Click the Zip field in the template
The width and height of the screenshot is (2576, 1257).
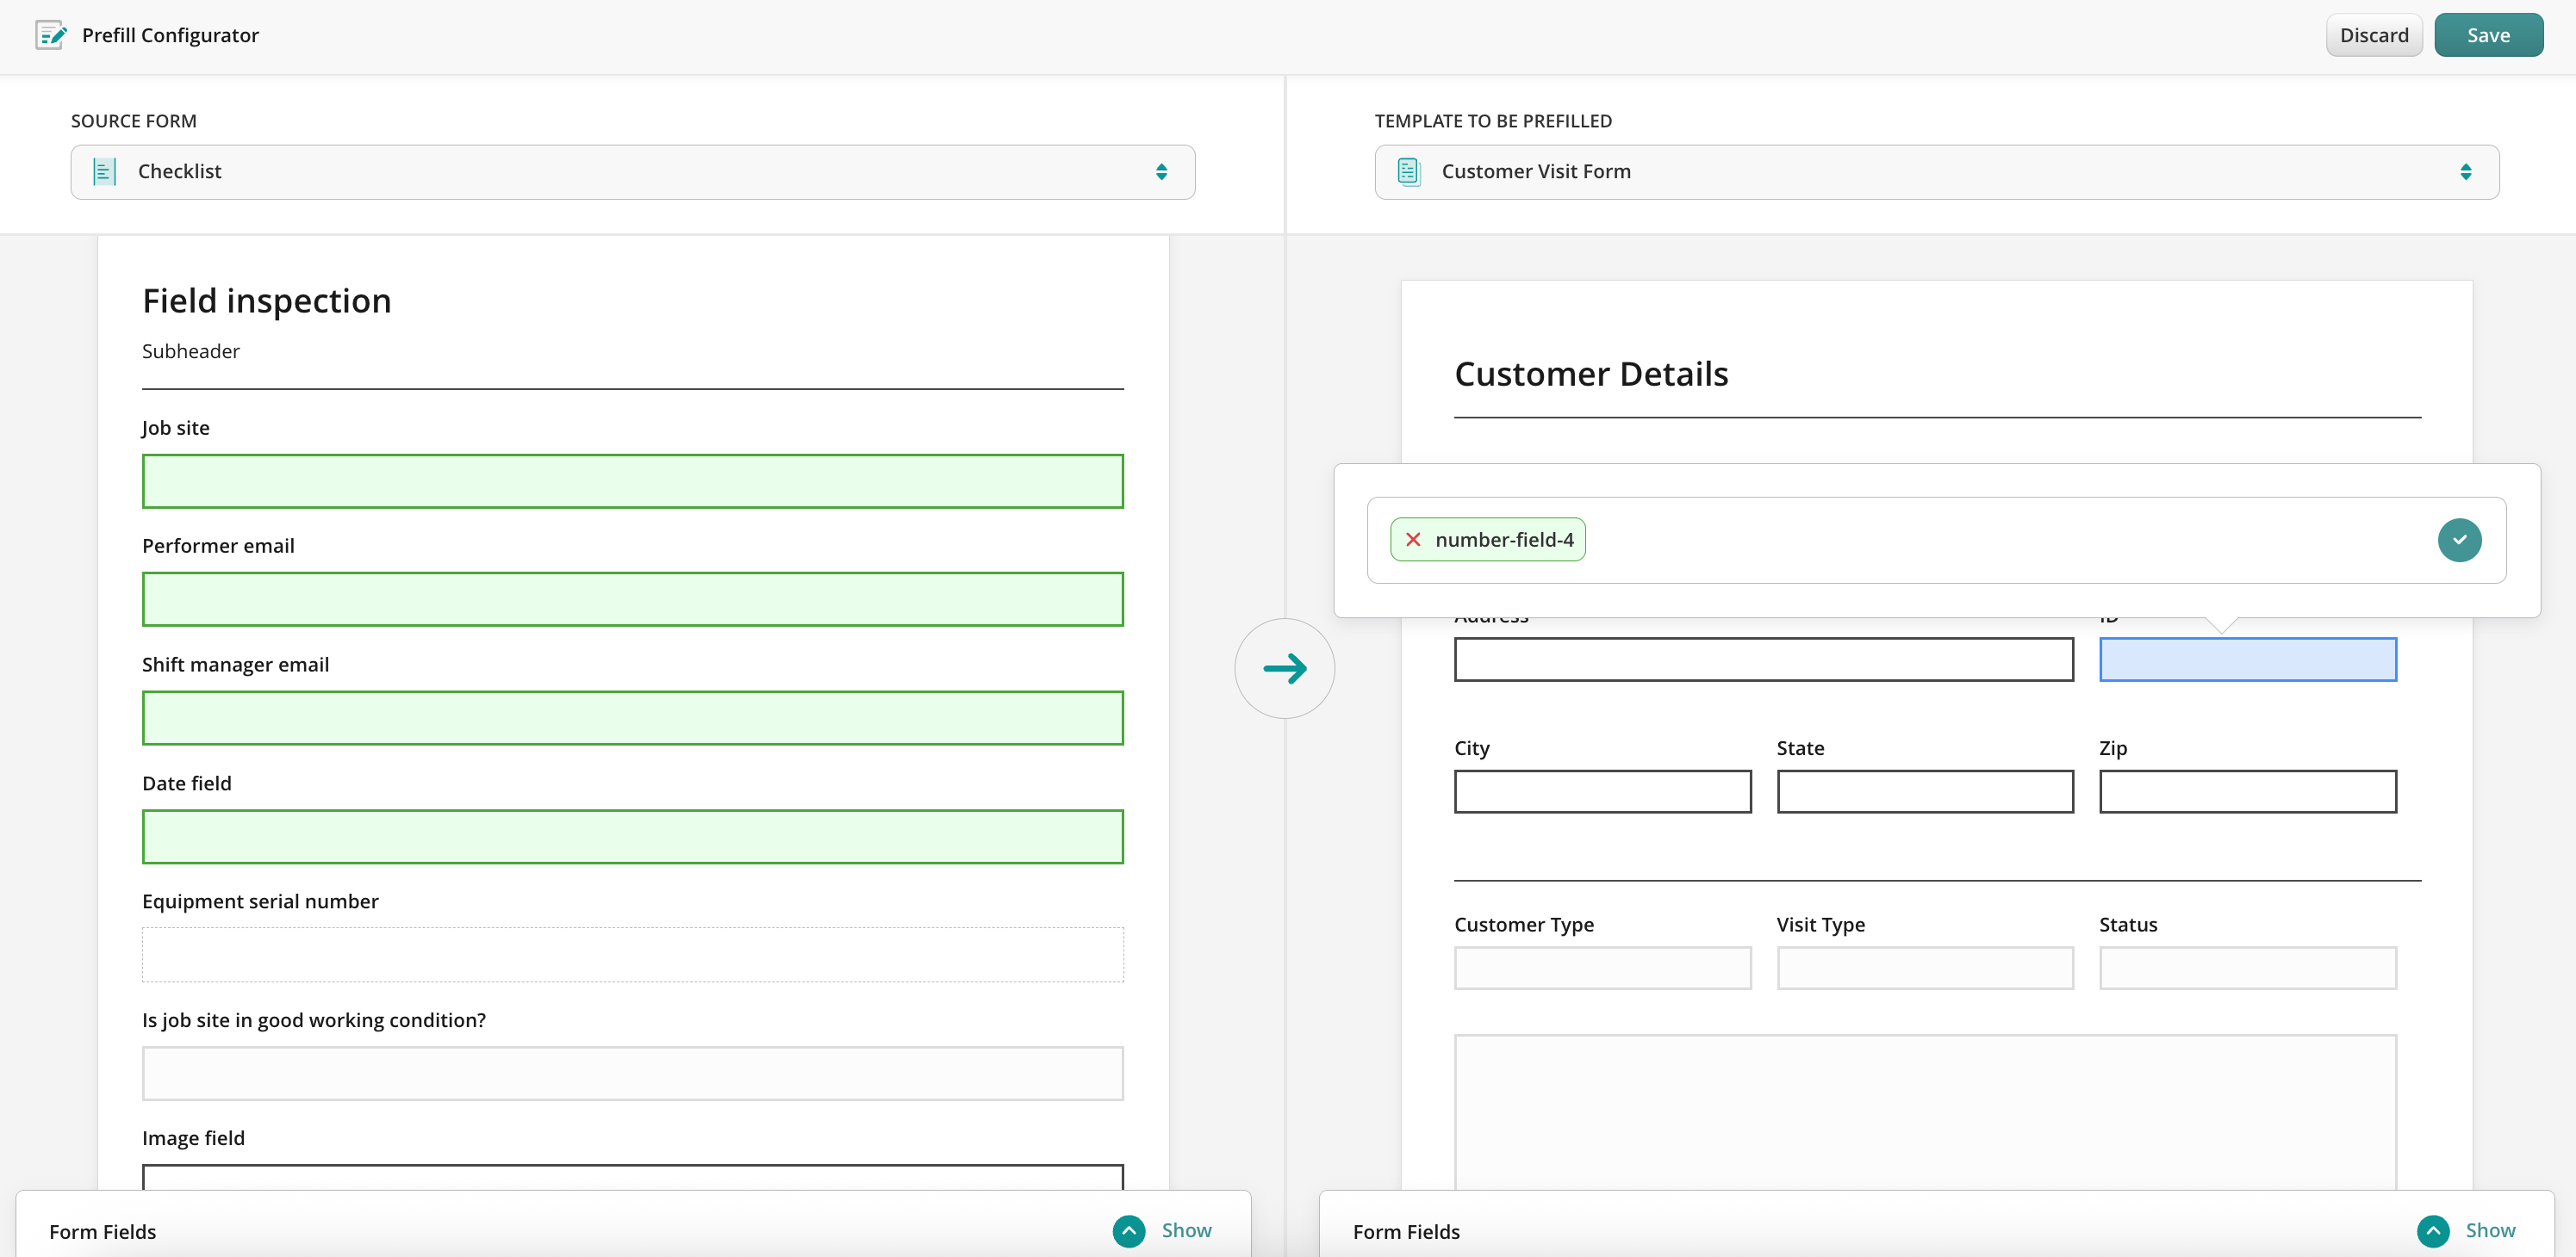pyautogui.click(x=2247, y=791)
